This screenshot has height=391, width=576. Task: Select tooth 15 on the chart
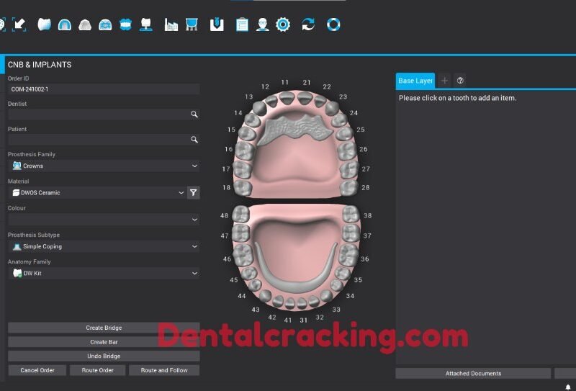pyautogui.click(x=247, y=134)
